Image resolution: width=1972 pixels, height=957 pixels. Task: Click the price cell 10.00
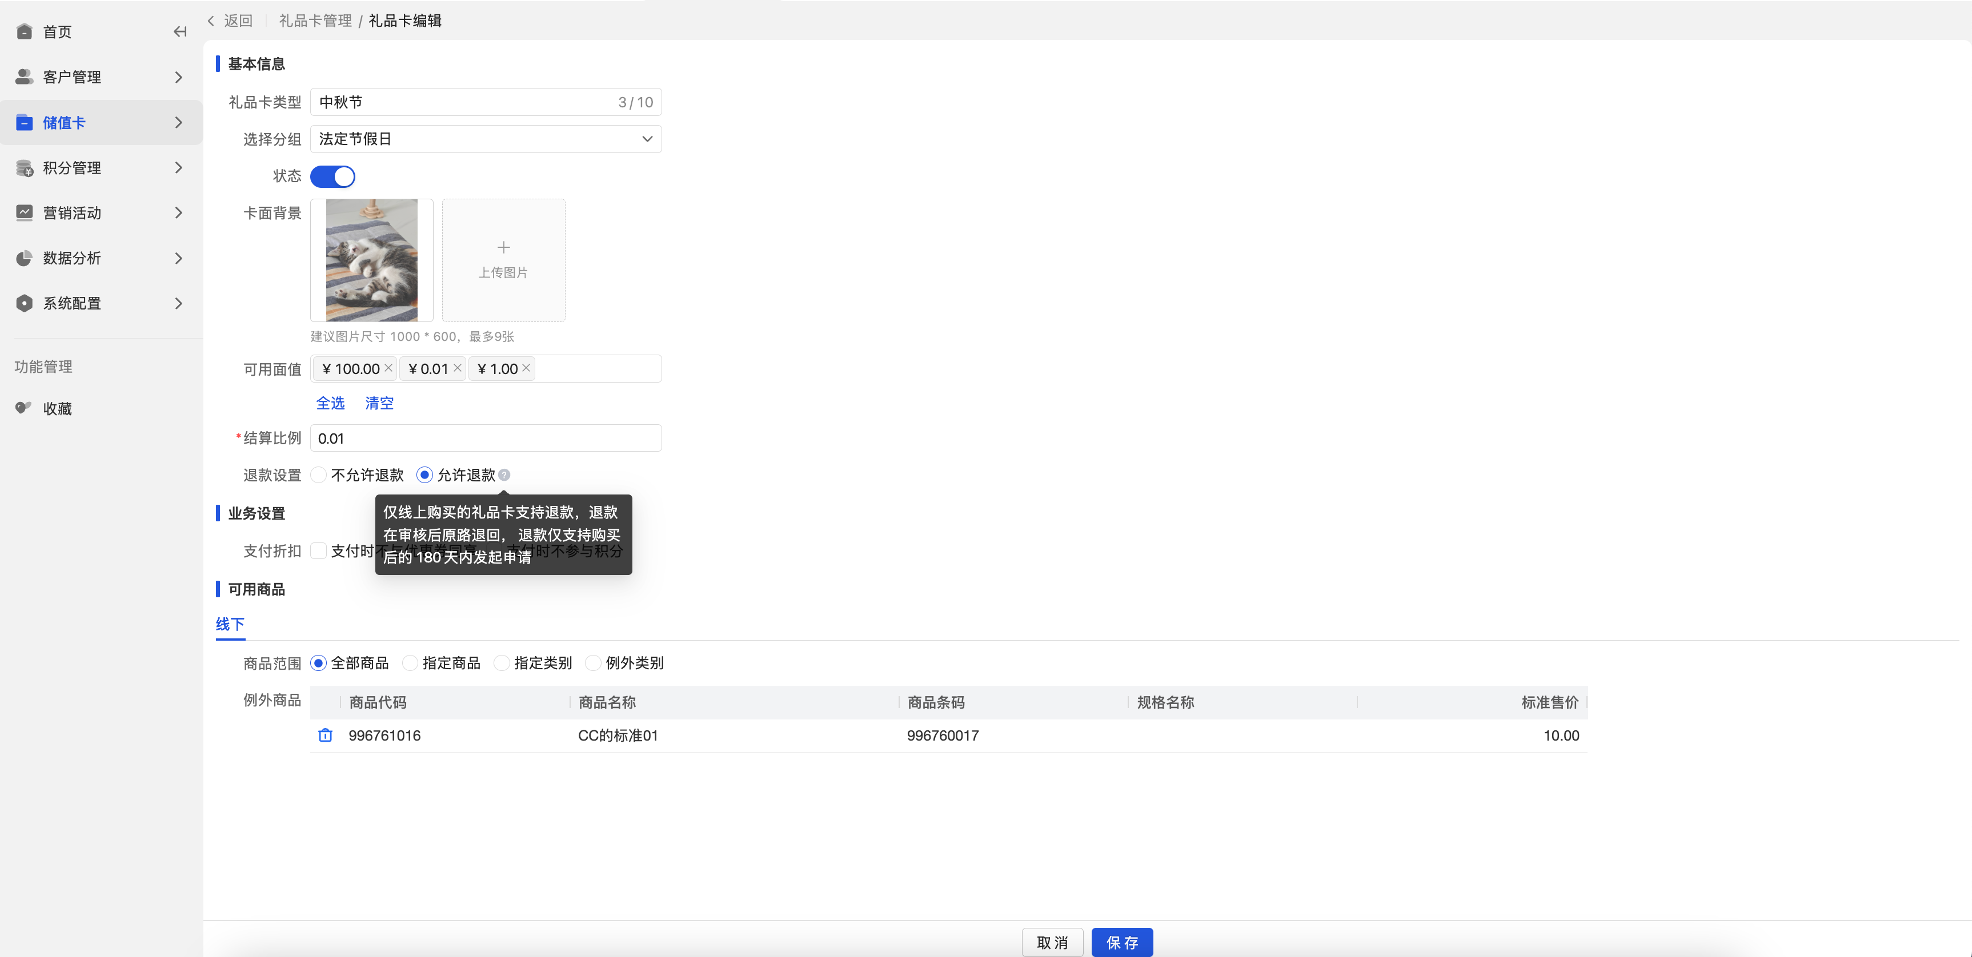coord(1561,735)
